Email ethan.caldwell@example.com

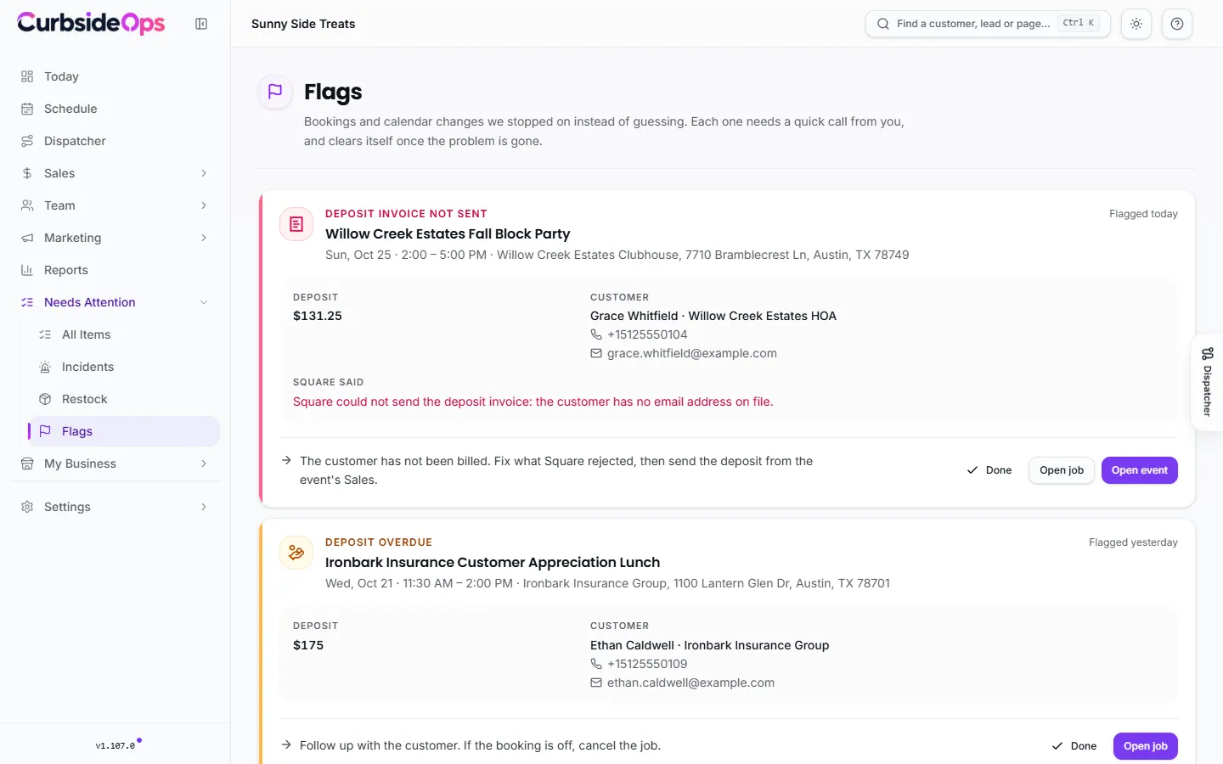point(690,683)
